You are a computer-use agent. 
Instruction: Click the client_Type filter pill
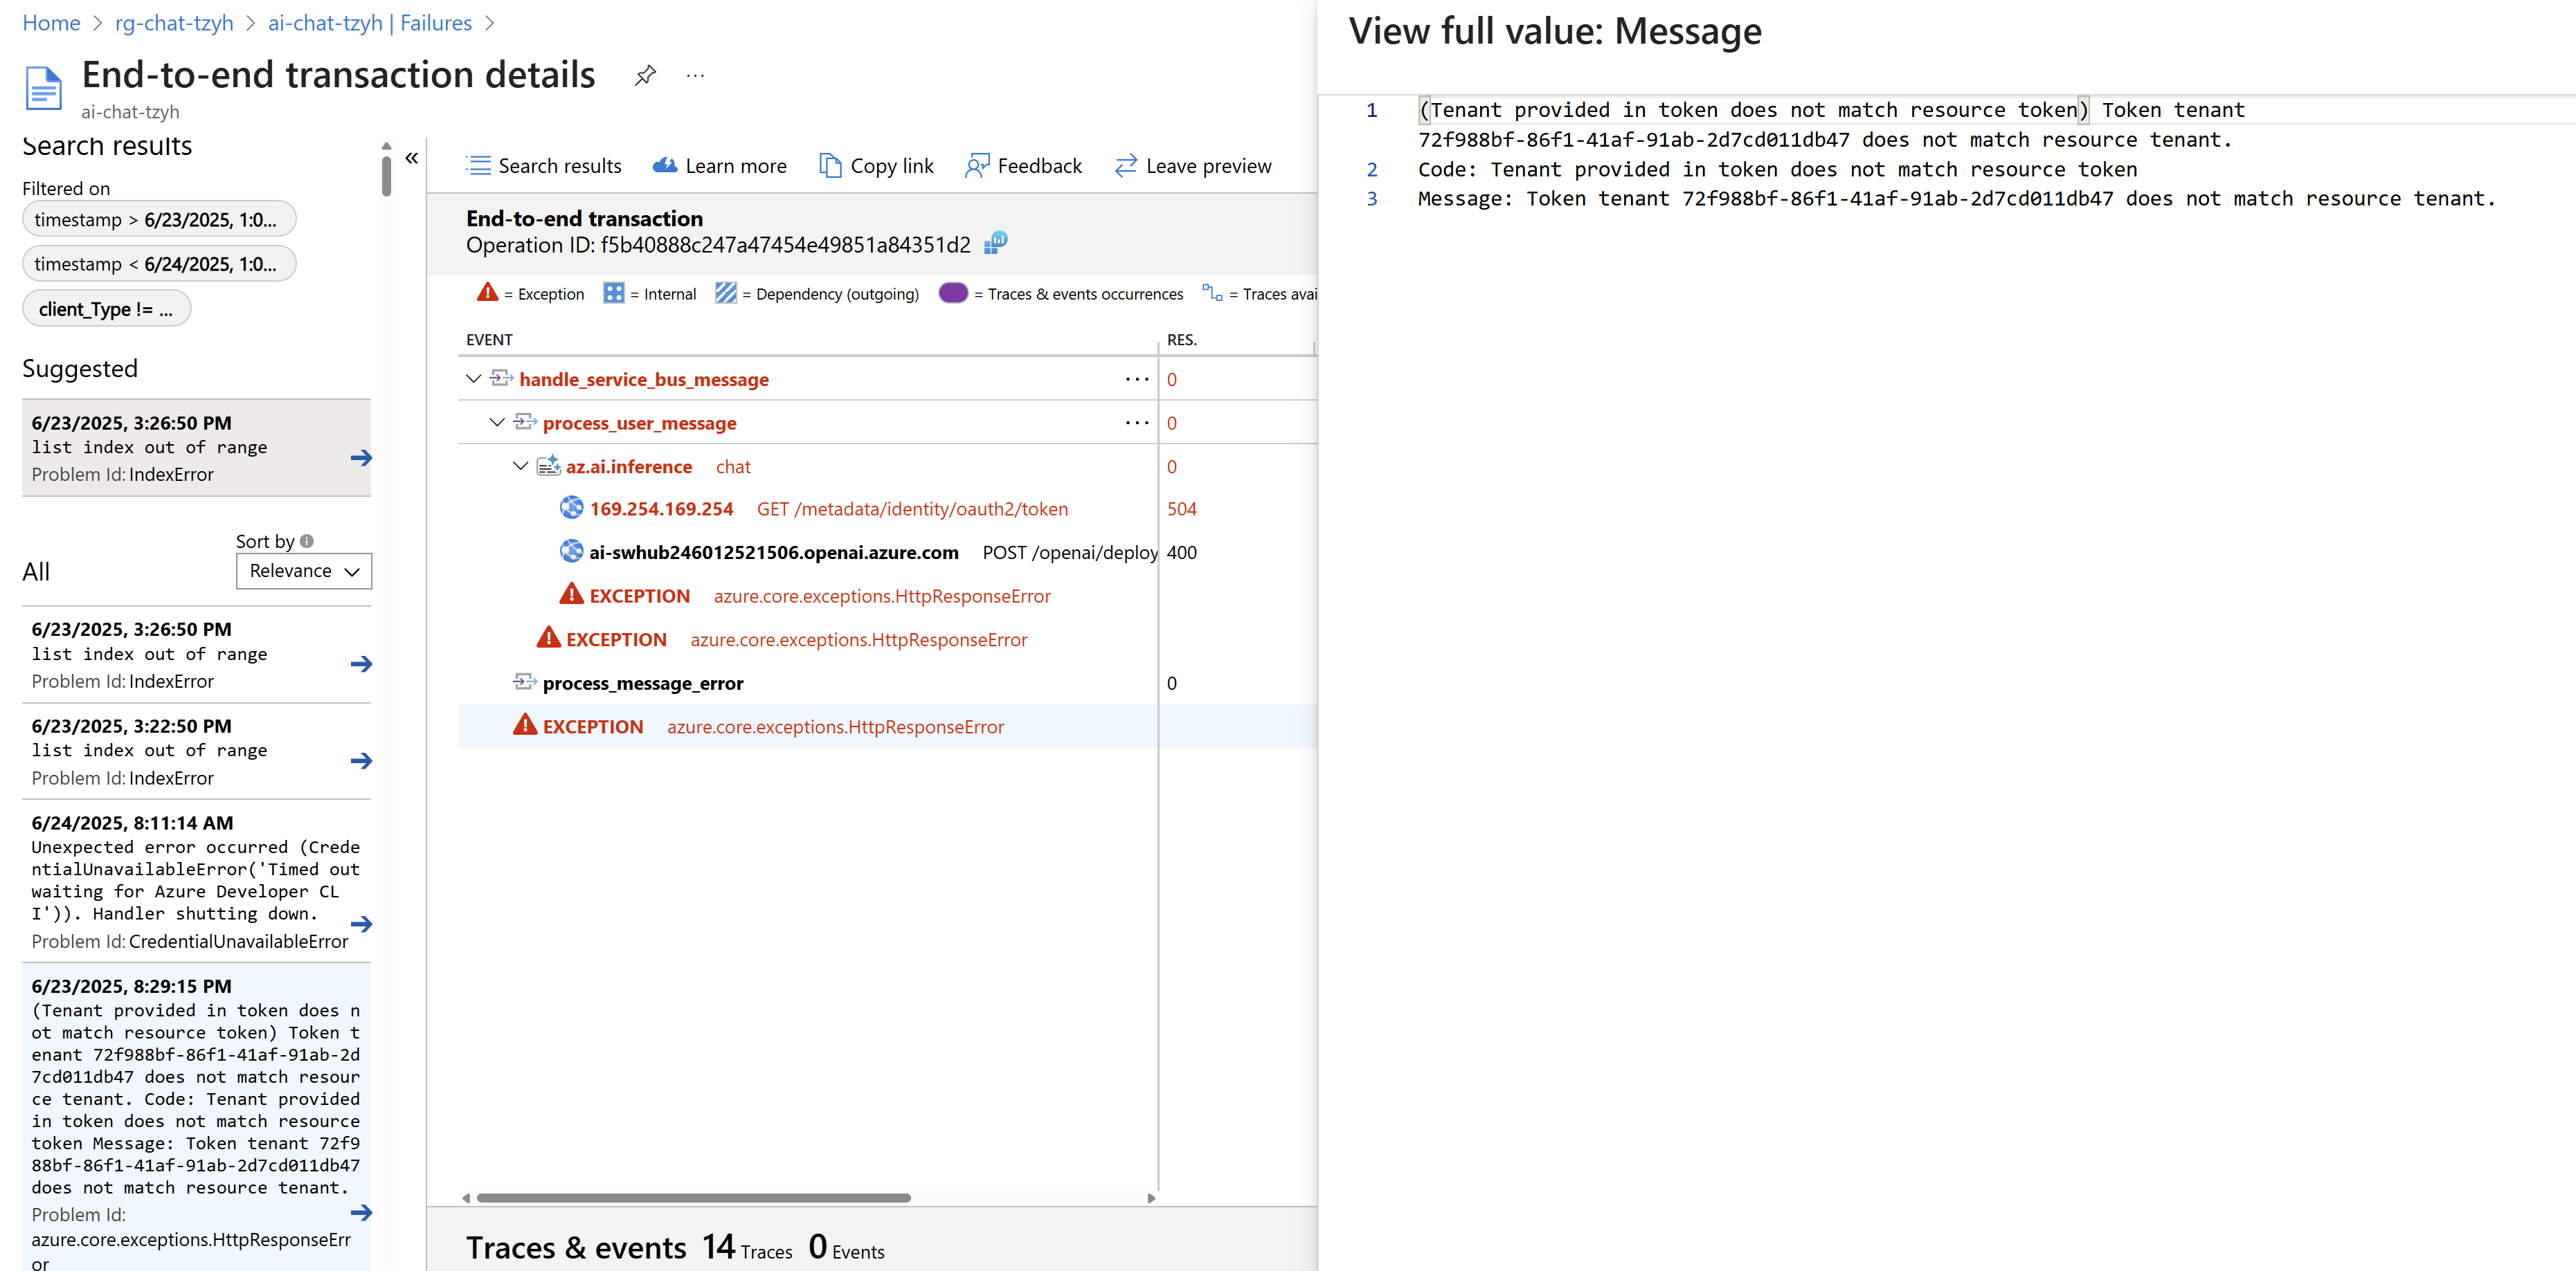coord(106,309)
